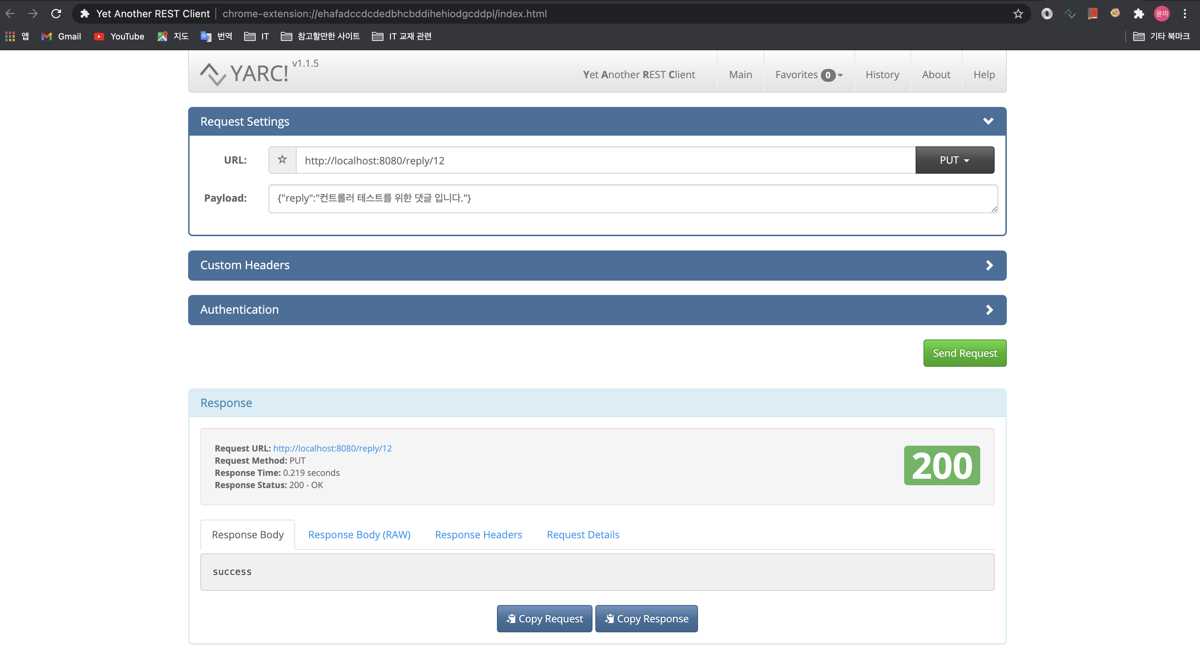Click into the URL input field

(x=606, y=160)
